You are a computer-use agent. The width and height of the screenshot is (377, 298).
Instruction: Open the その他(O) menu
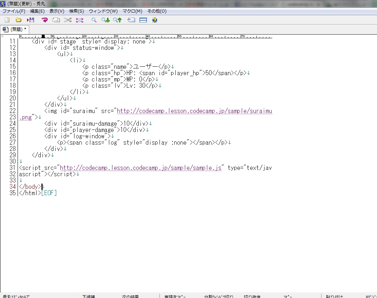[157, 11]
